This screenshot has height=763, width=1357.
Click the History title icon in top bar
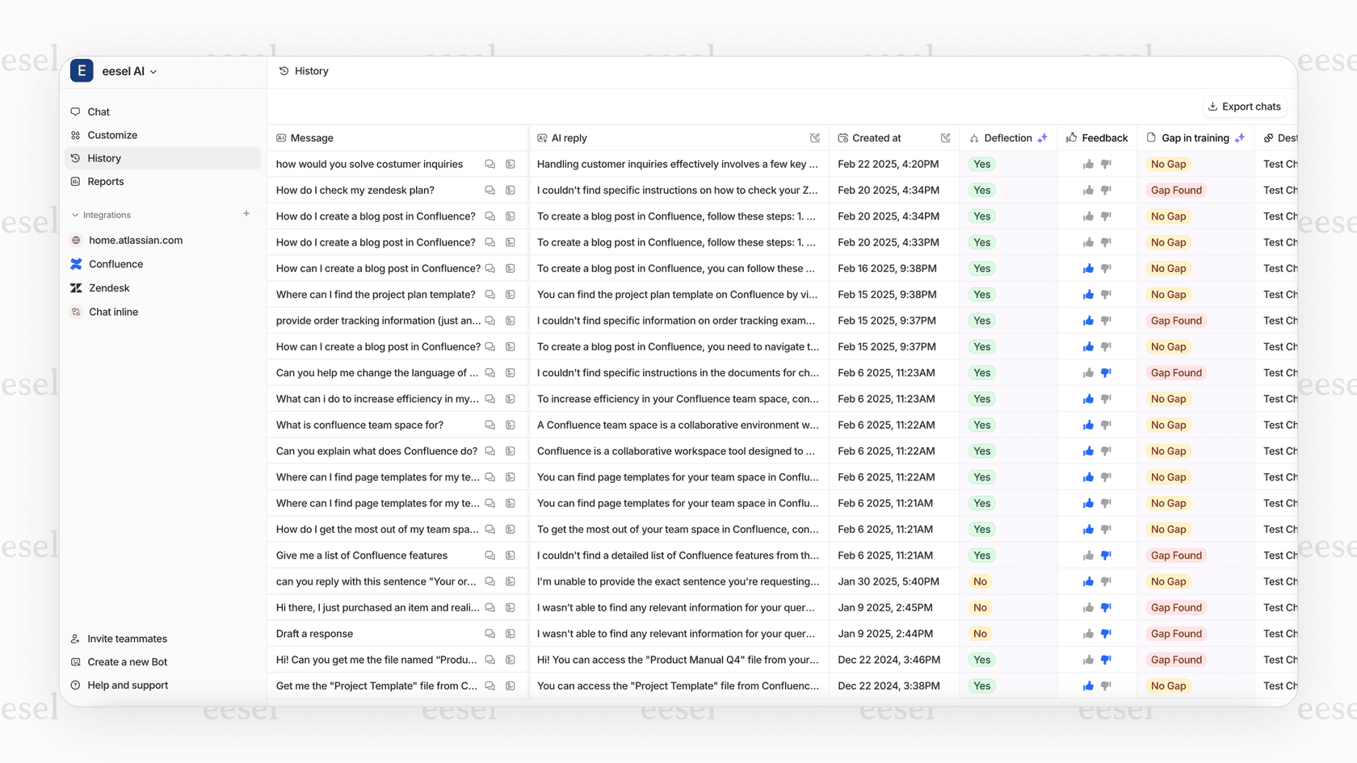pos(284,71)
